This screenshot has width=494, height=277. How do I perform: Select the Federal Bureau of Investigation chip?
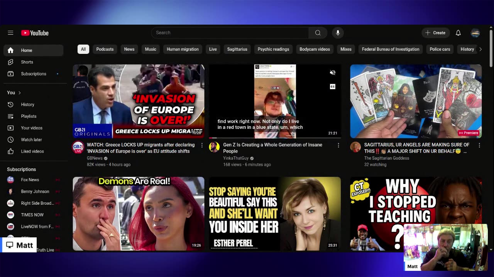391,49
